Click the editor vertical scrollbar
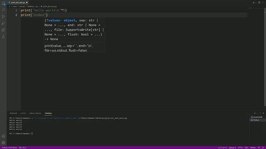Screen dimensions: 266x149 tap(265, 58)
